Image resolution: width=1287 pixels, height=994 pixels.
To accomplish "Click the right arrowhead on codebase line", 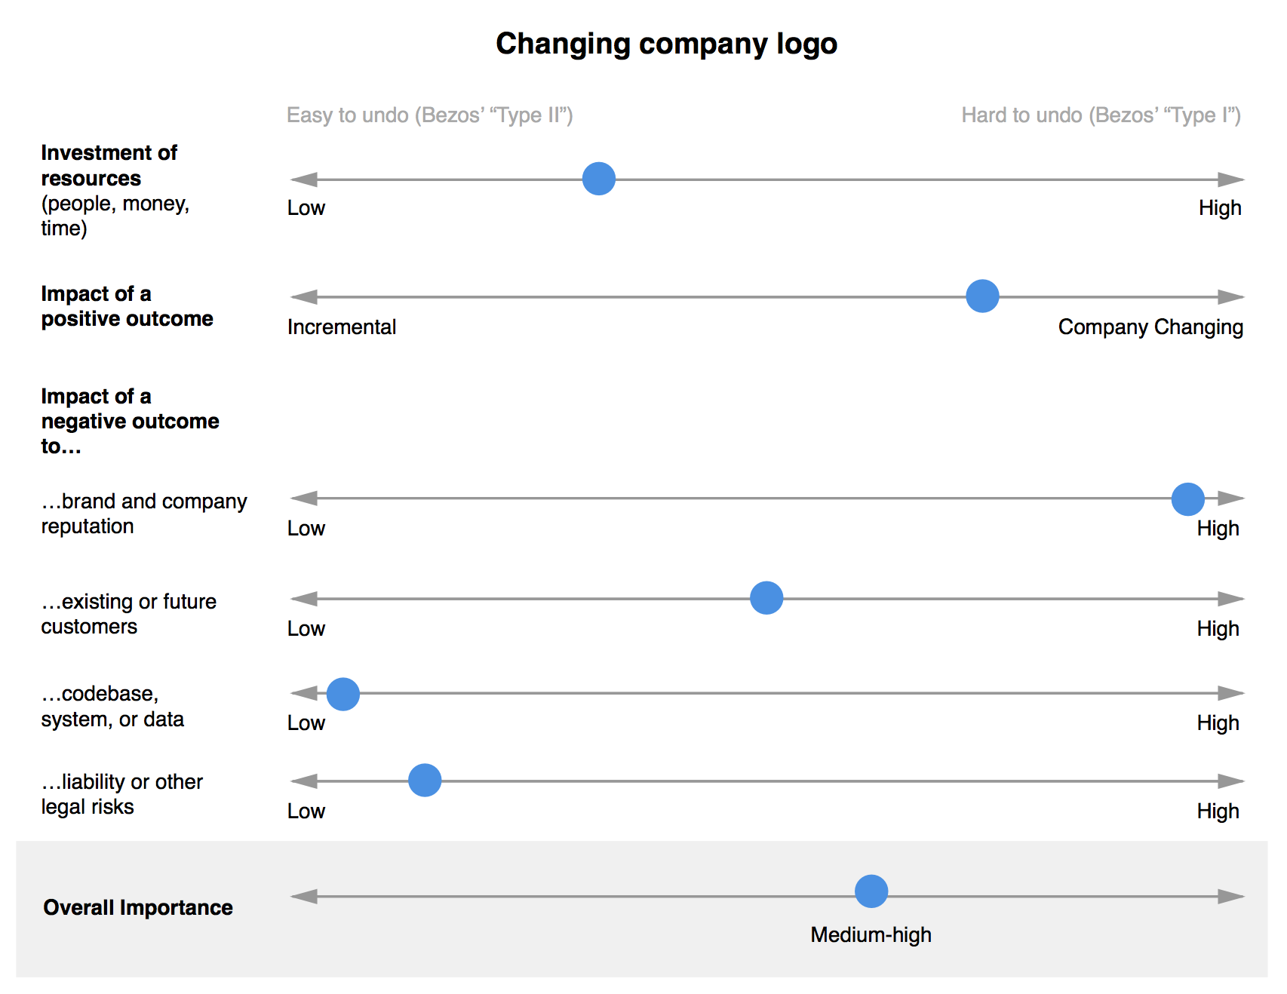I will [1231, 693].
